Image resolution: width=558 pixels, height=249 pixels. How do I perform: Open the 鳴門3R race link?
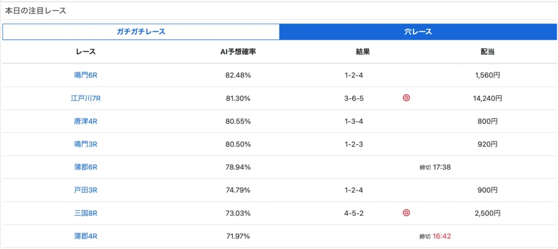[86, 144]
